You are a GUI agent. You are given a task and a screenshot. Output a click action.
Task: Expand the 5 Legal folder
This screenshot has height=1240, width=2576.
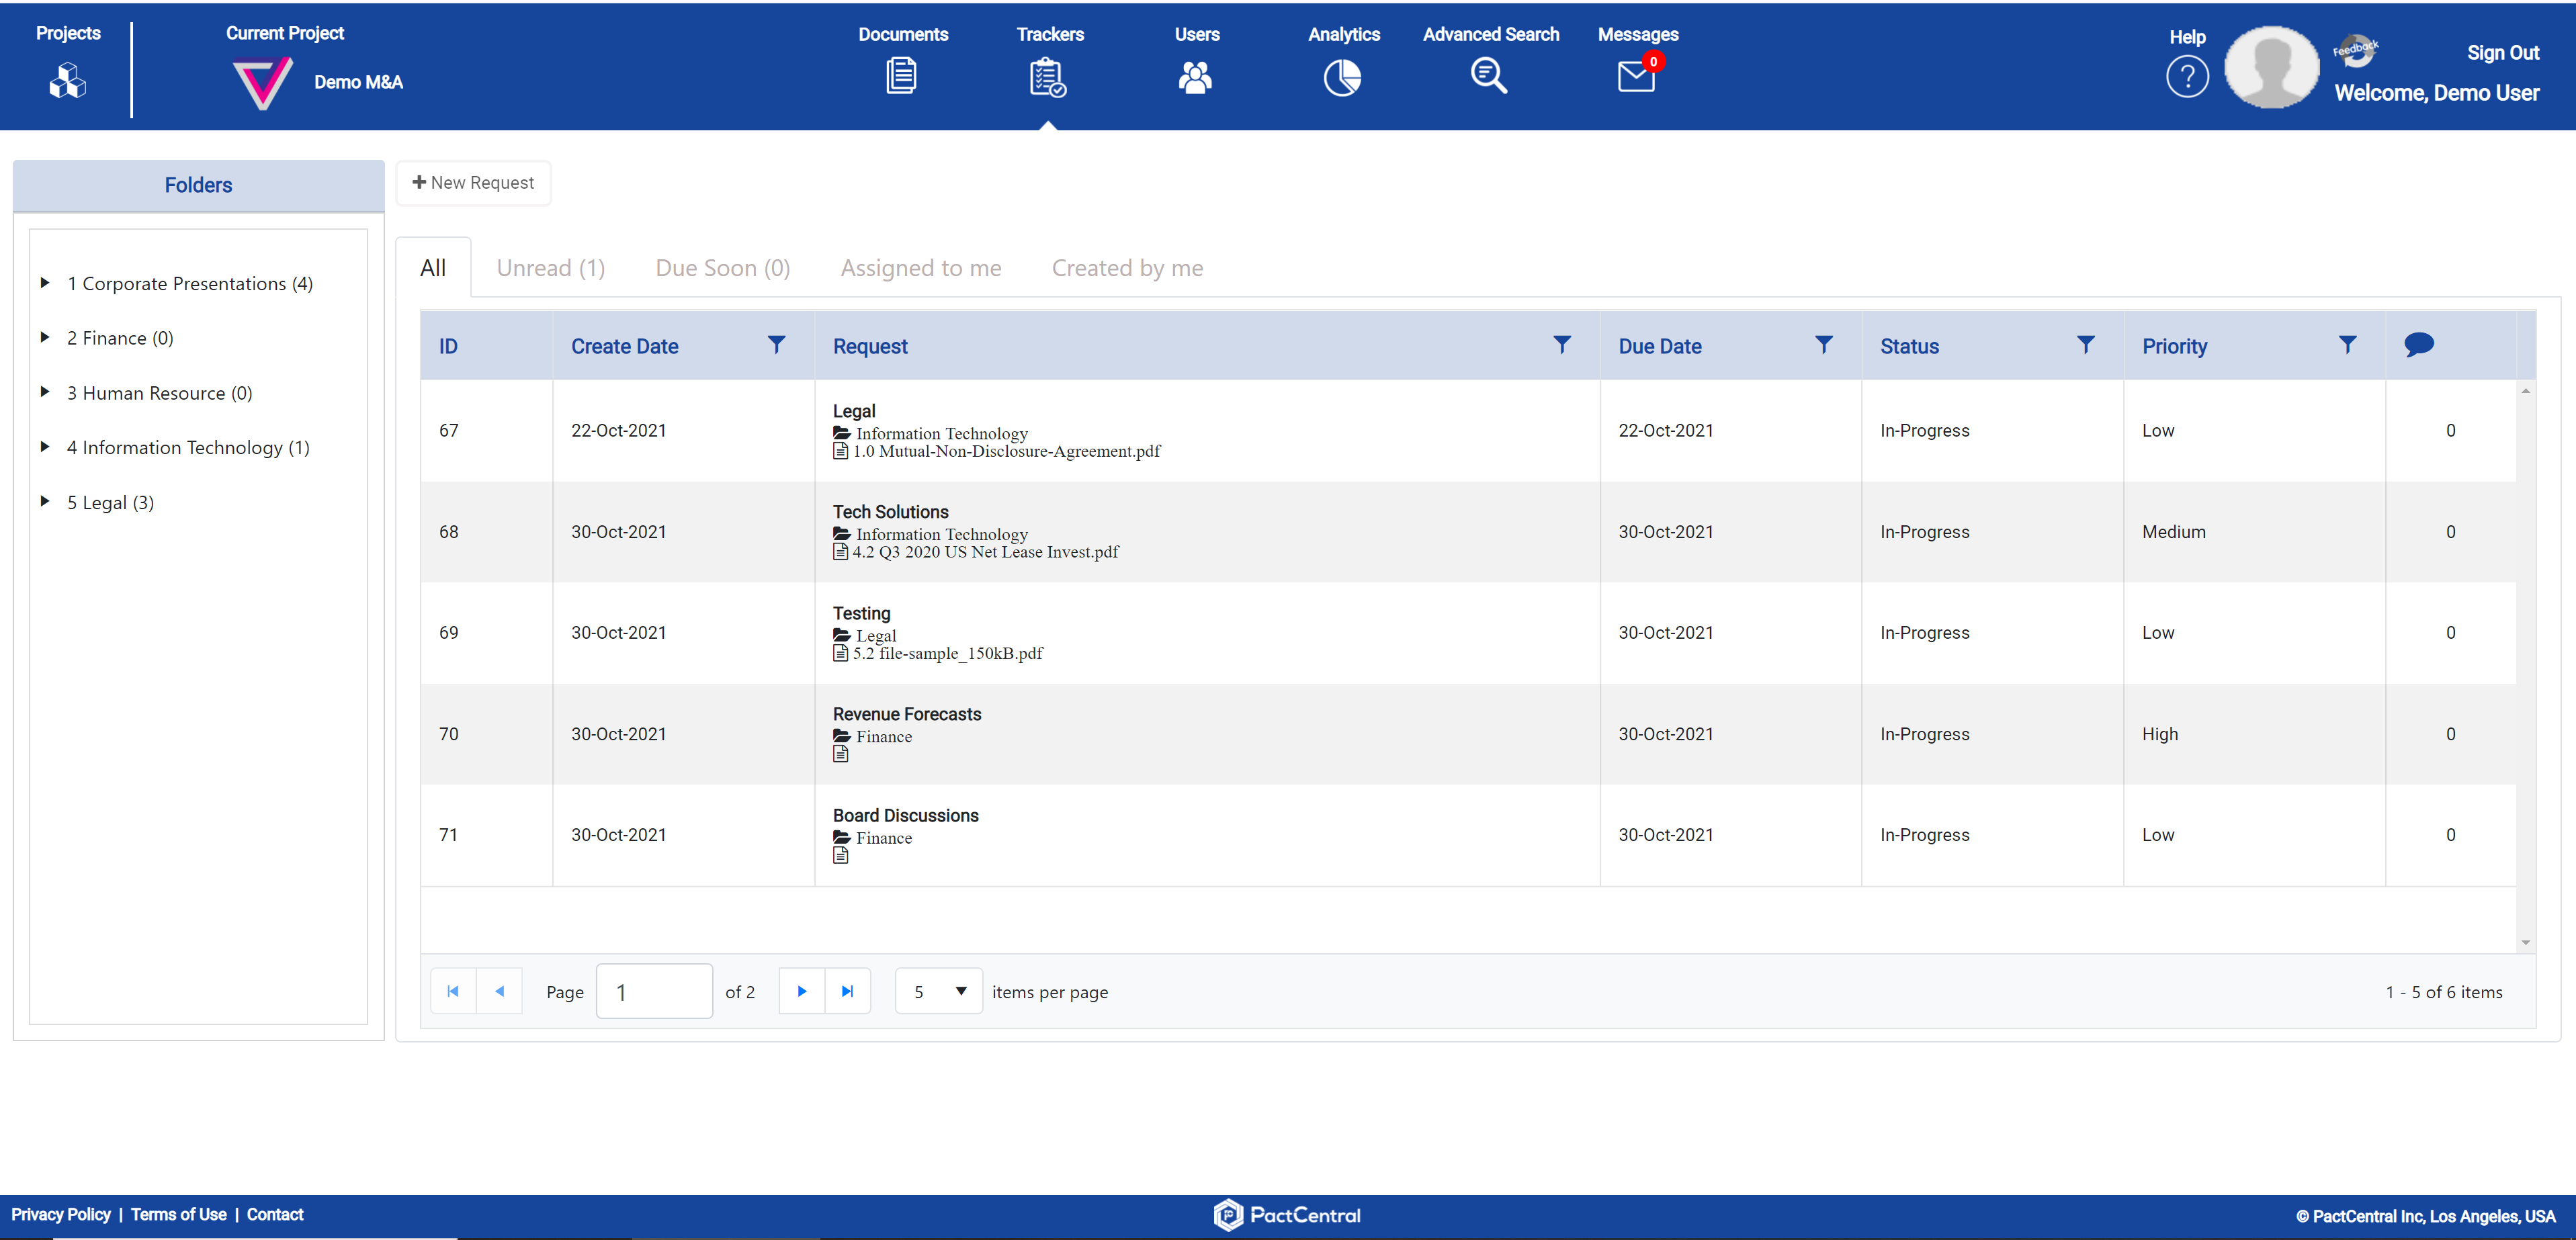(x=45, y=501)
